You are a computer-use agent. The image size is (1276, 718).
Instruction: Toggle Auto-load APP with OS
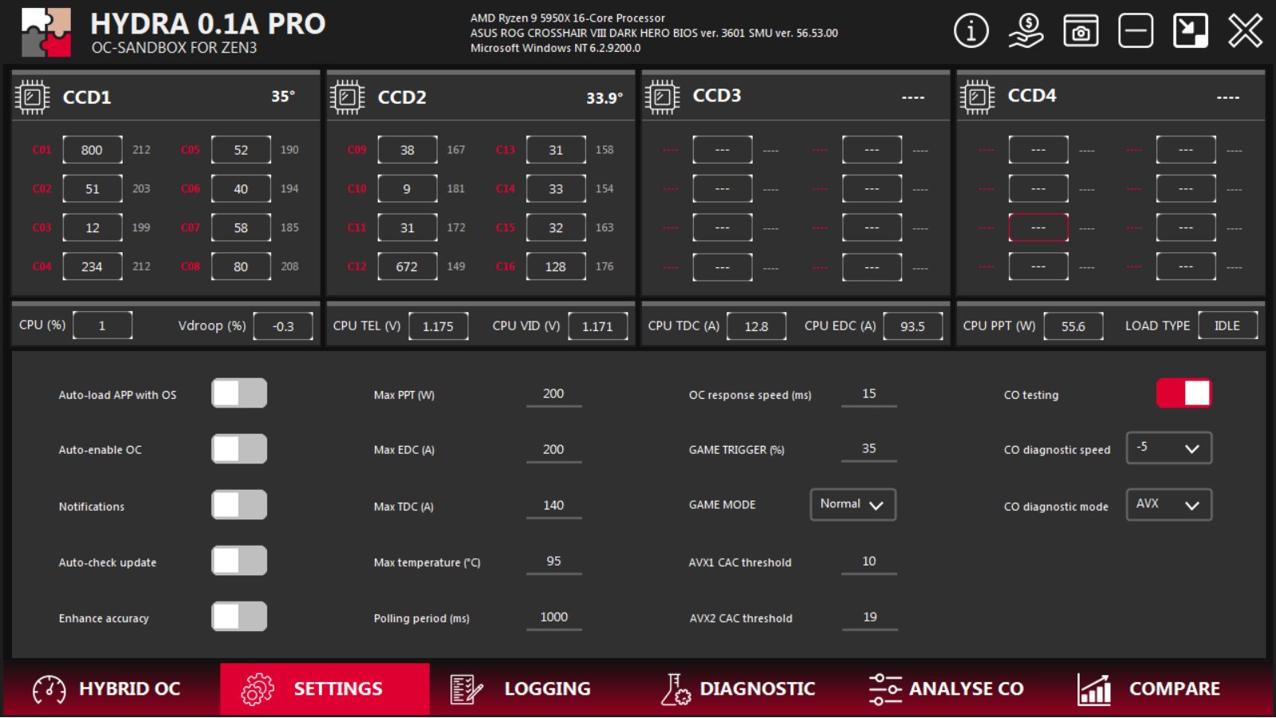tap(239, 393)
